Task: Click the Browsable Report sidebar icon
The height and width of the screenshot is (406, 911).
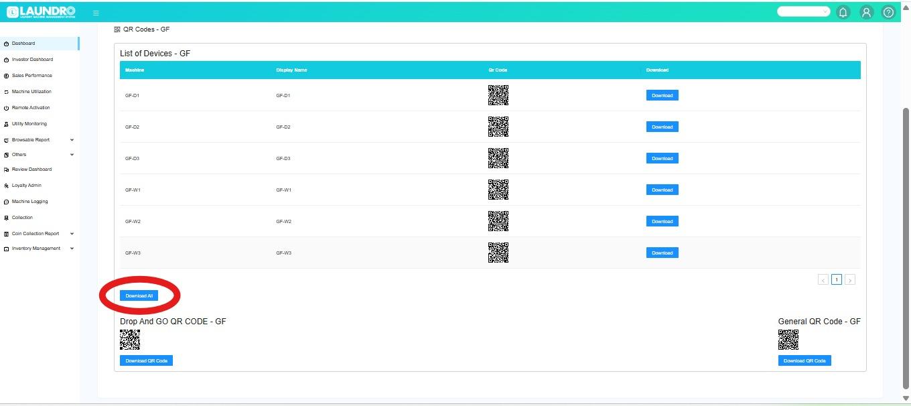Action: point(6,140)
